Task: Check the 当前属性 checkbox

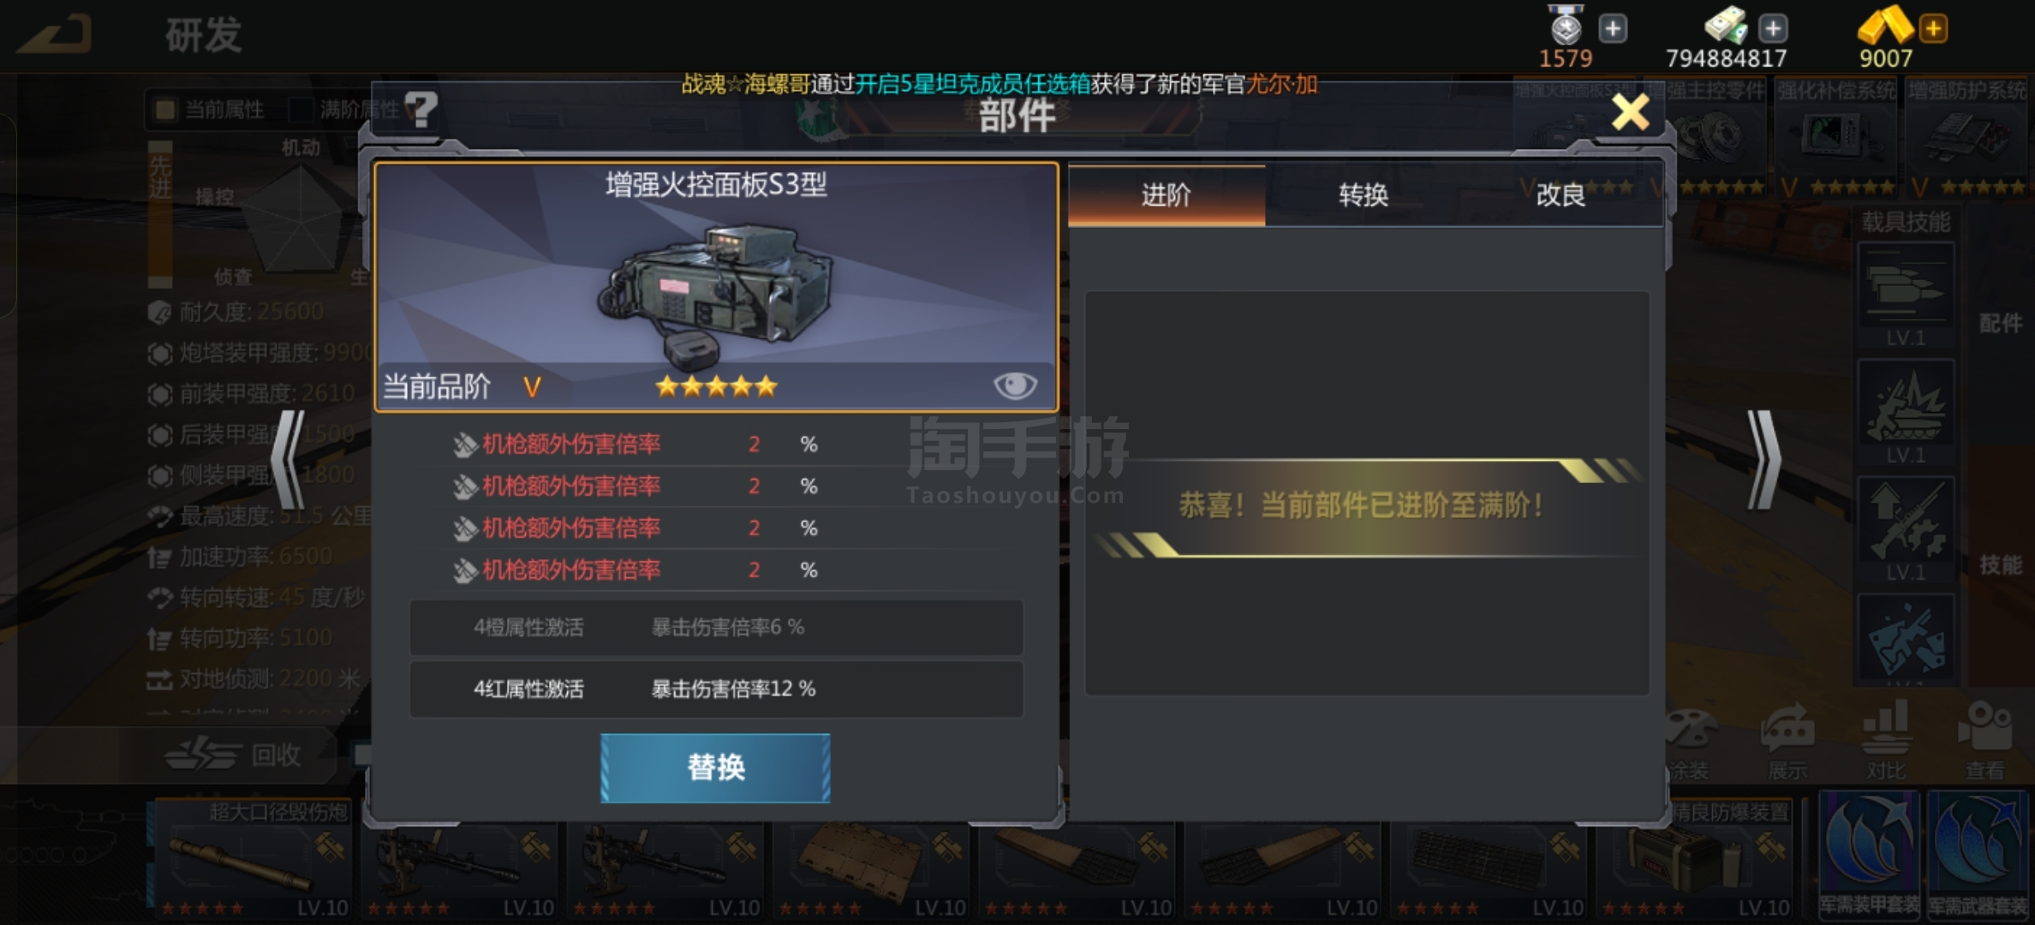Action: tap(164, 110)
